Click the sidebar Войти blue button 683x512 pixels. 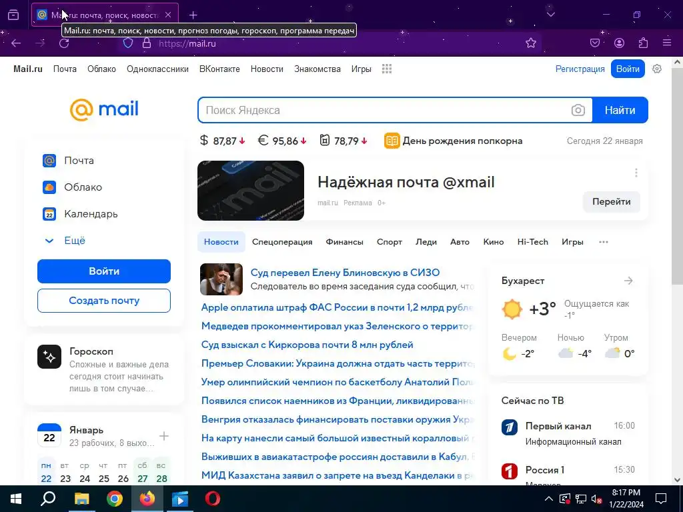coord(104,271)
